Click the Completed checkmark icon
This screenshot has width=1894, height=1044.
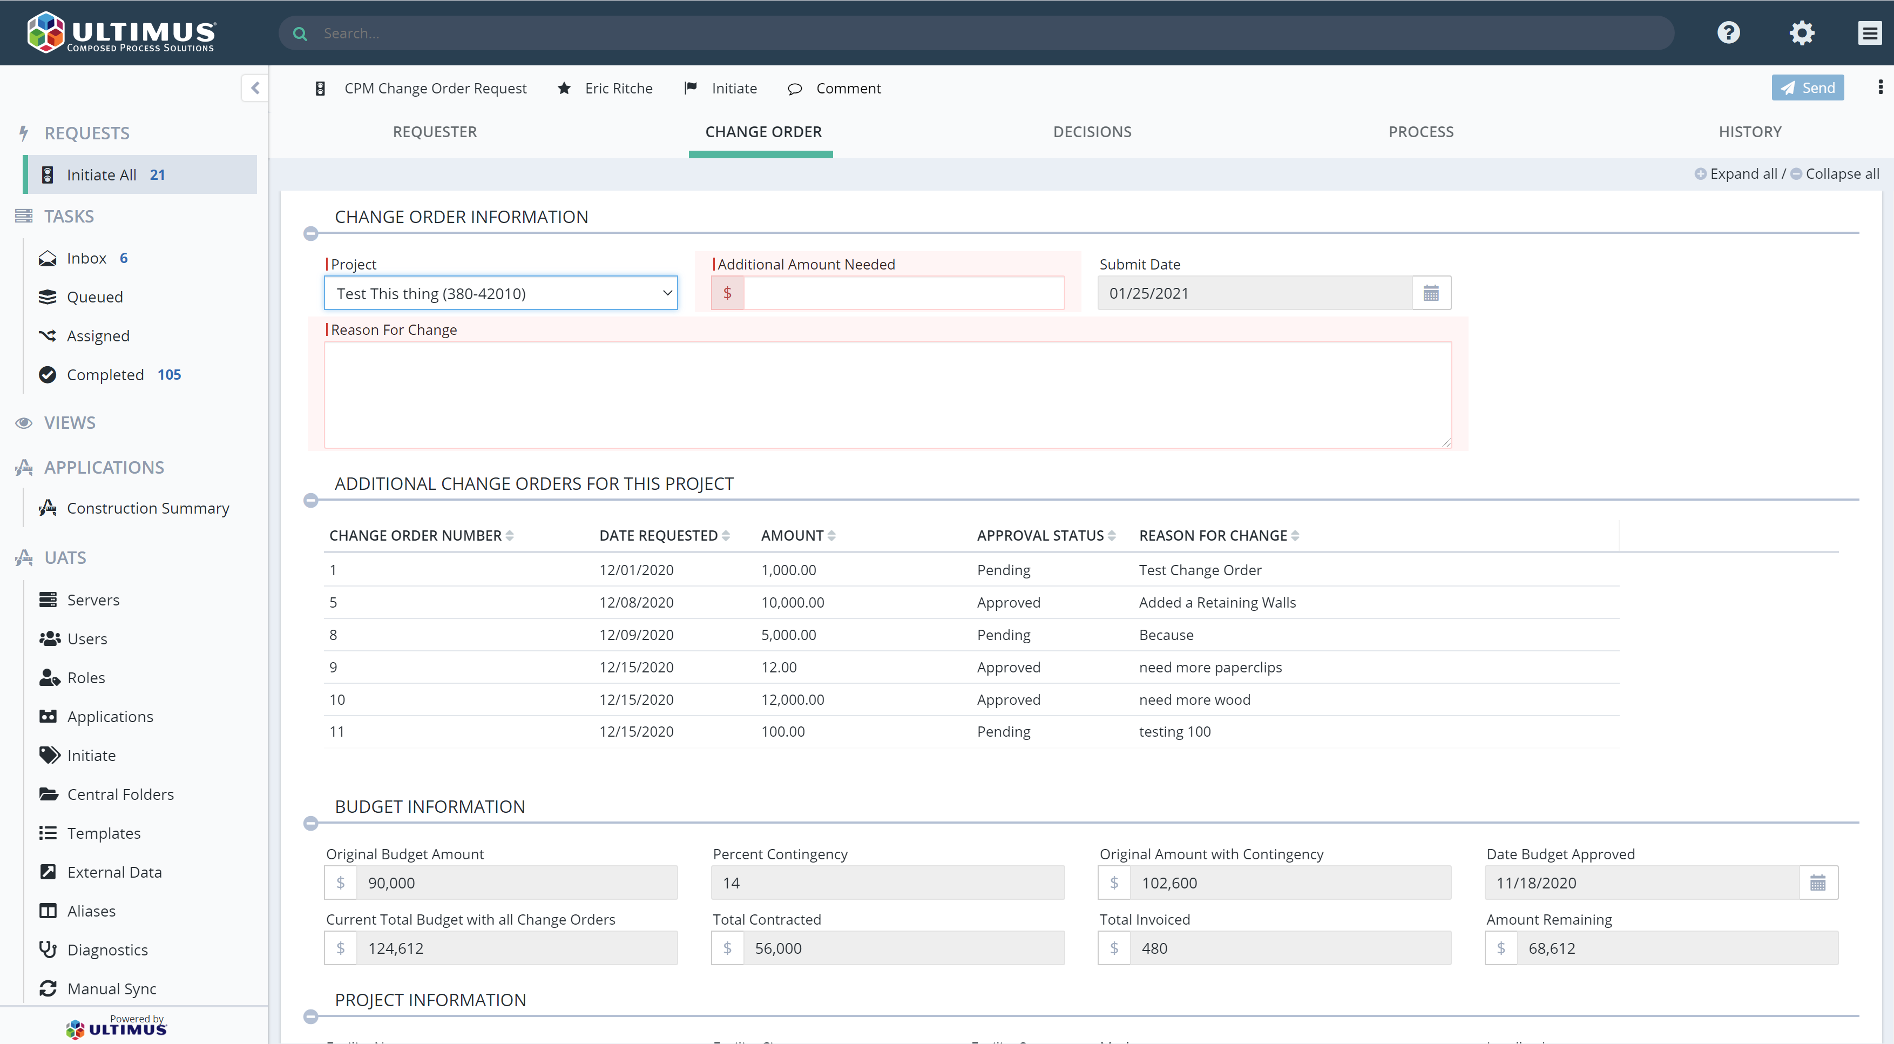click(x=48, y=375)
